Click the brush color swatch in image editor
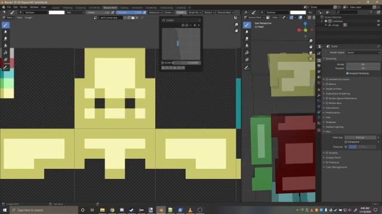Screen dimensions: 382x214 (x=57, y=12)
